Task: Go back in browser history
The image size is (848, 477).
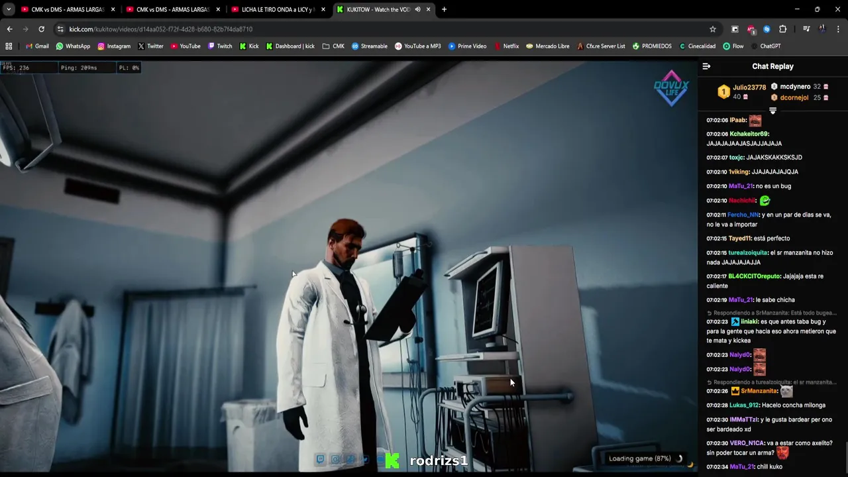Action: point(9,29)
